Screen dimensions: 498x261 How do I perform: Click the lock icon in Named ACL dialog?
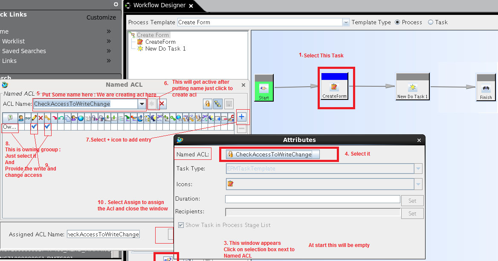tap(208, 104)
